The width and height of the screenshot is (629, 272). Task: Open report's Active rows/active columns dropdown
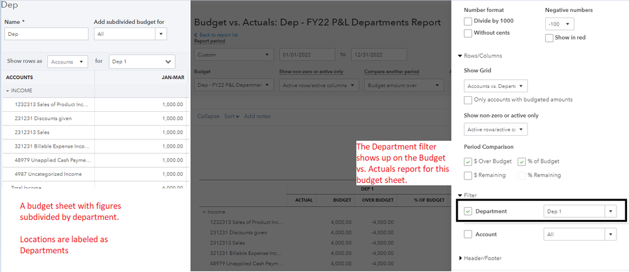tap(319, 85)
